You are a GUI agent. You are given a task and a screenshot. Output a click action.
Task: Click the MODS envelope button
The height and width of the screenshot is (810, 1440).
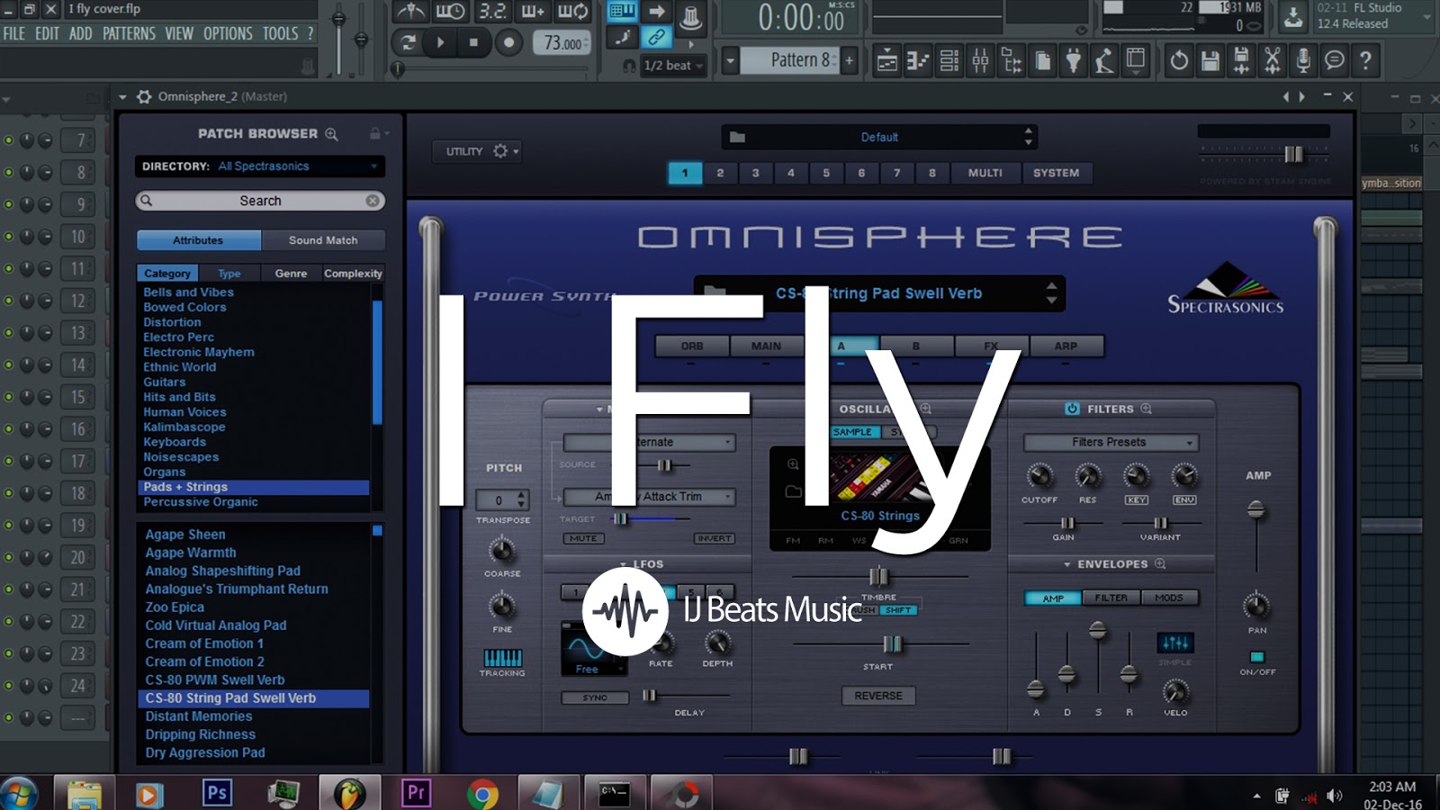coord(1169,598)
